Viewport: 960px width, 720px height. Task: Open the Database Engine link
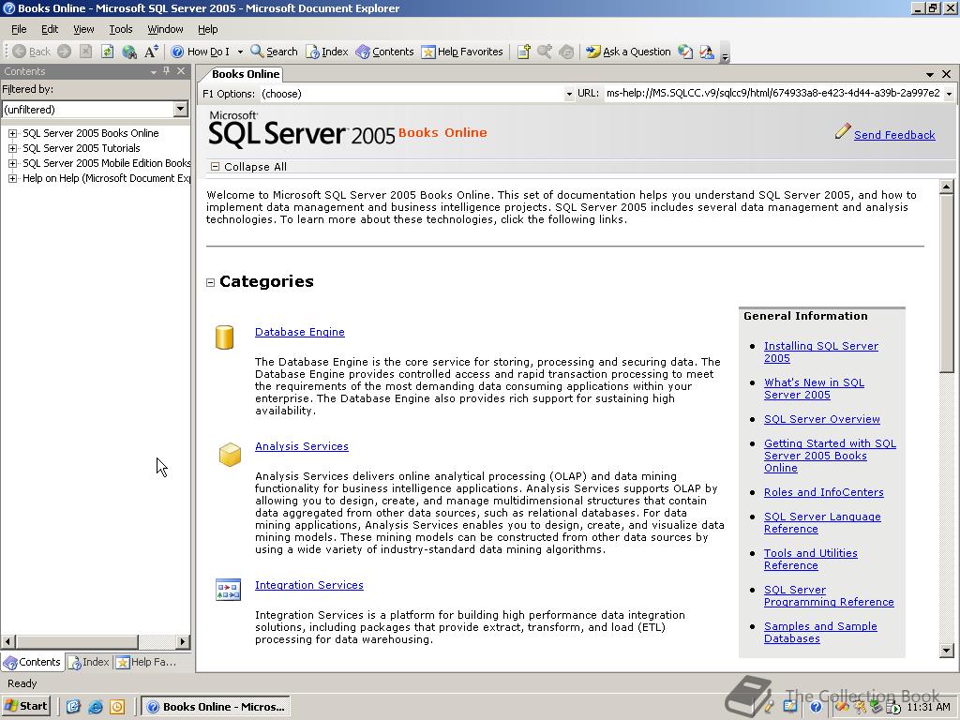299,332
